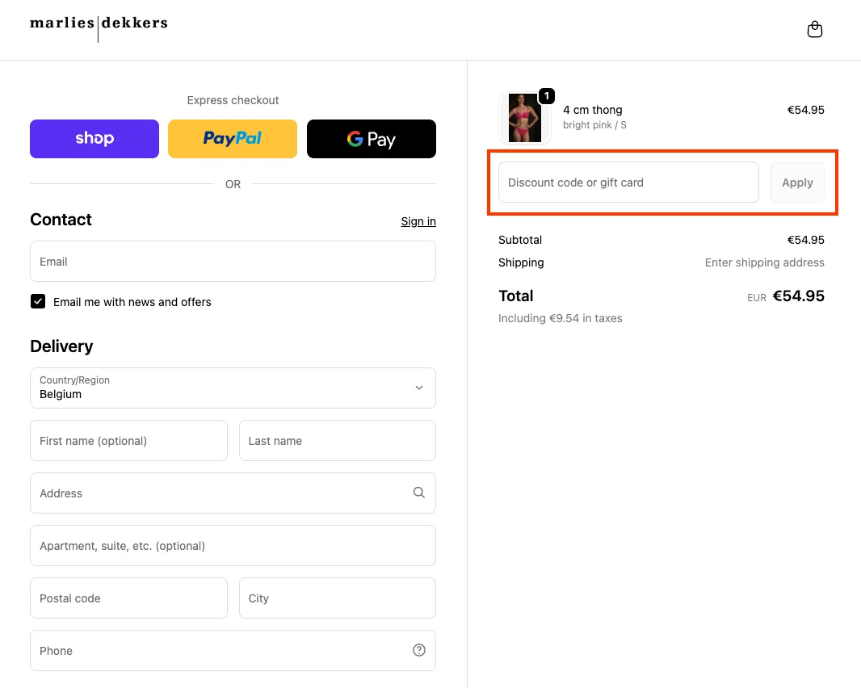Screen dimensions: 861x688
Task: Open the Country/Region dropdown showing Belgium
Action: [233, 388]
